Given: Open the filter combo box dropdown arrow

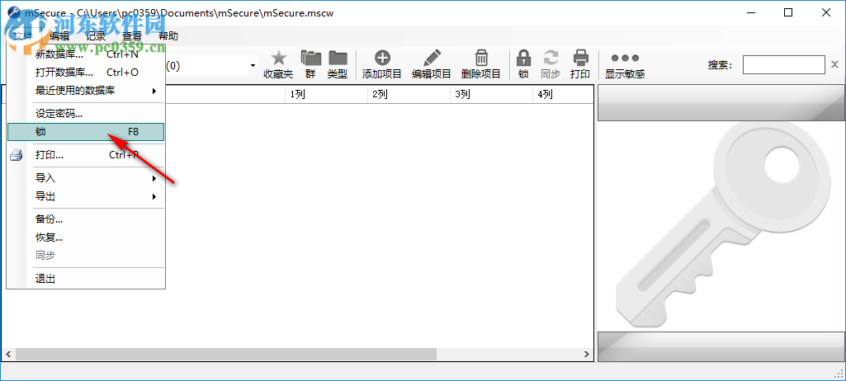Looking at the screenshot, I should click(253, 66).
